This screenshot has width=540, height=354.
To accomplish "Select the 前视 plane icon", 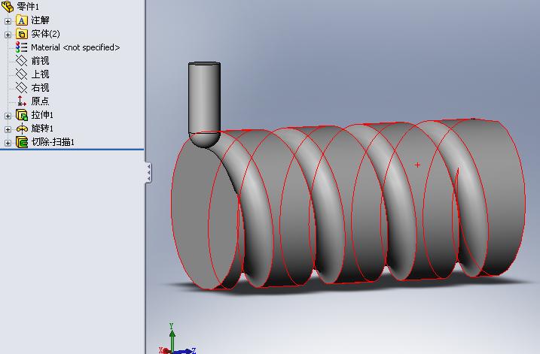I will (21, 61).
